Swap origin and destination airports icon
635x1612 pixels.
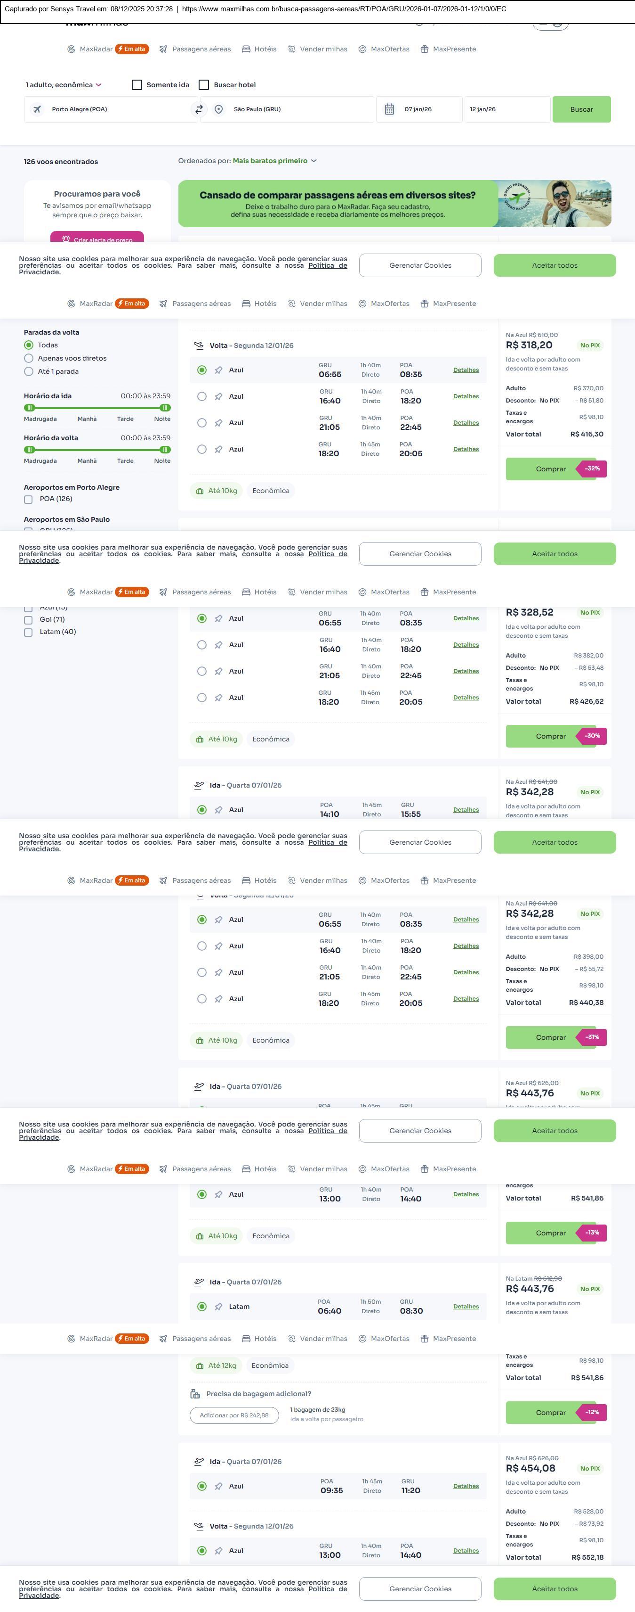[199, 109]
